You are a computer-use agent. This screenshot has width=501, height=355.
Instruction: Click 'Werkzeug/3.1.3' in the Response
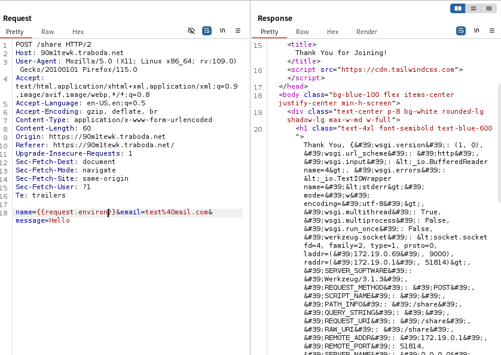coord(354,279)
